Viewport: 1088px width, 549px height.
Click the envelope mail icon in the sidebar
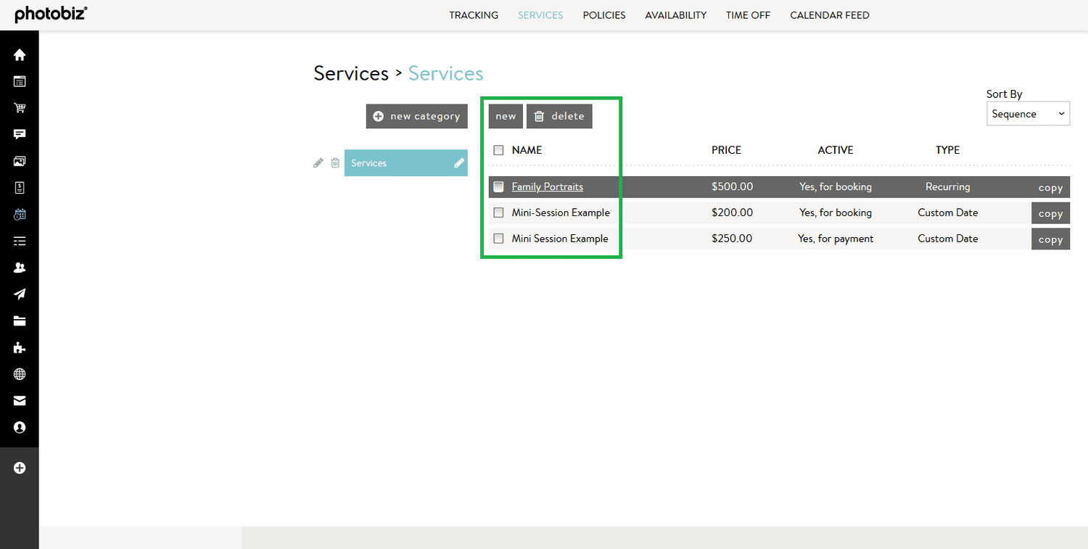(x=20, y=400)
